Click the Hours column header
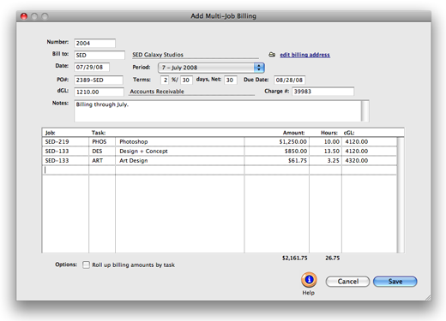Image resolution: width=446 pixels, height=321 pixels. click(x=329, y=133)
